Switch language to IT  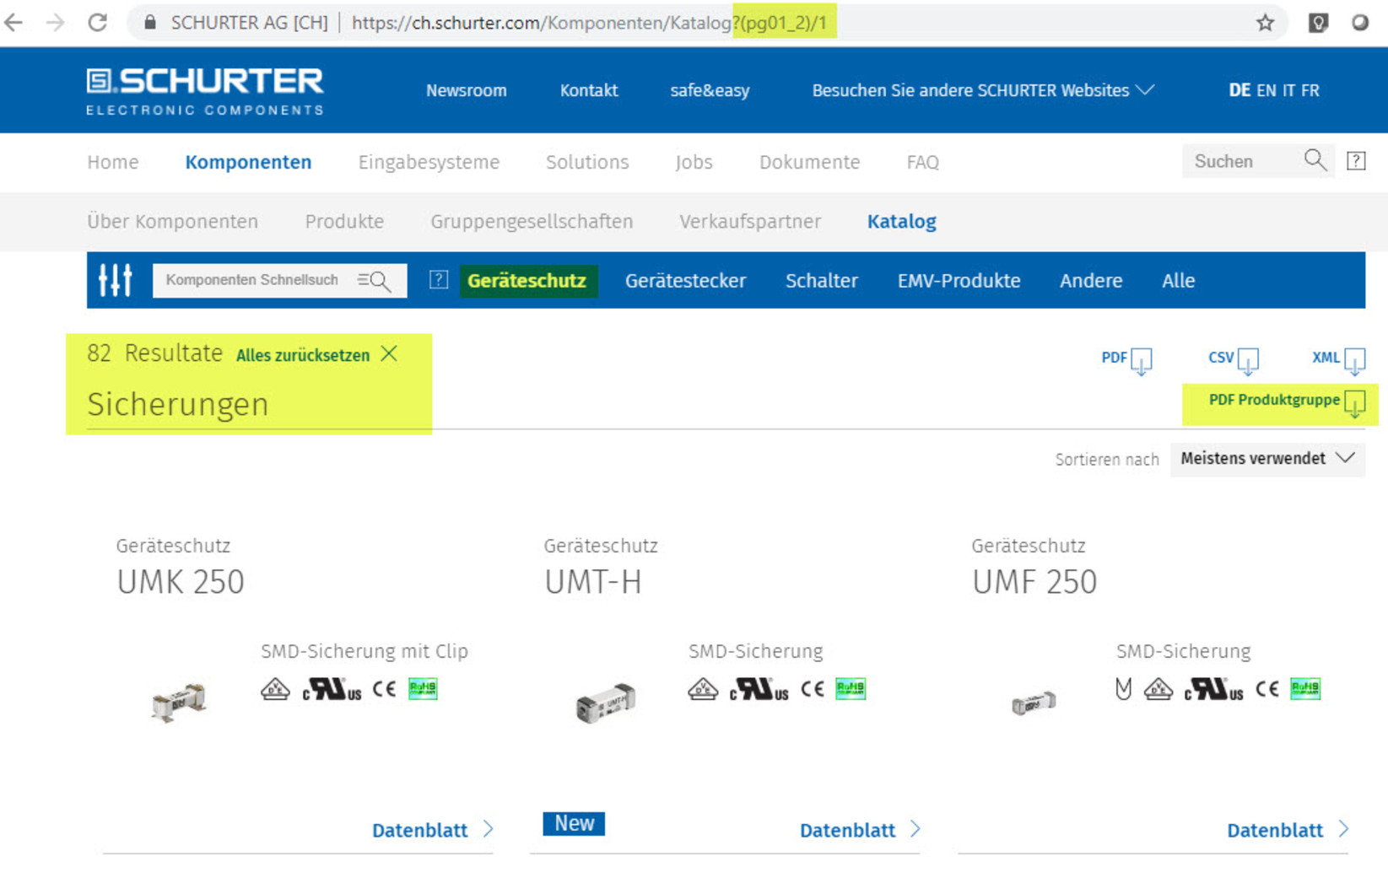1288,90
